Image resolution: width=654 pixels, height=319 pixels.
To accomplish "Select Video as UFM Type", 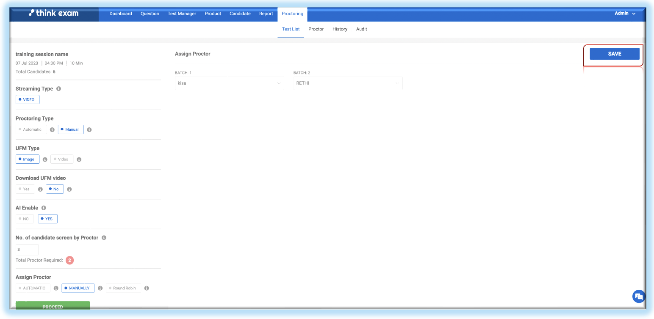I will tap(61, 159).
